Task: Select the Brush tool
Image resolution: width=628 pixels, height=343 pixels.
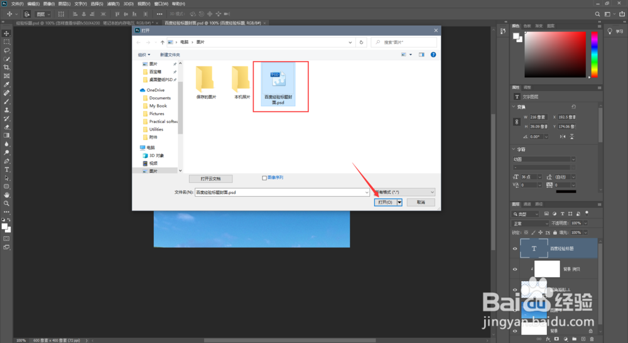Action: 6,101
